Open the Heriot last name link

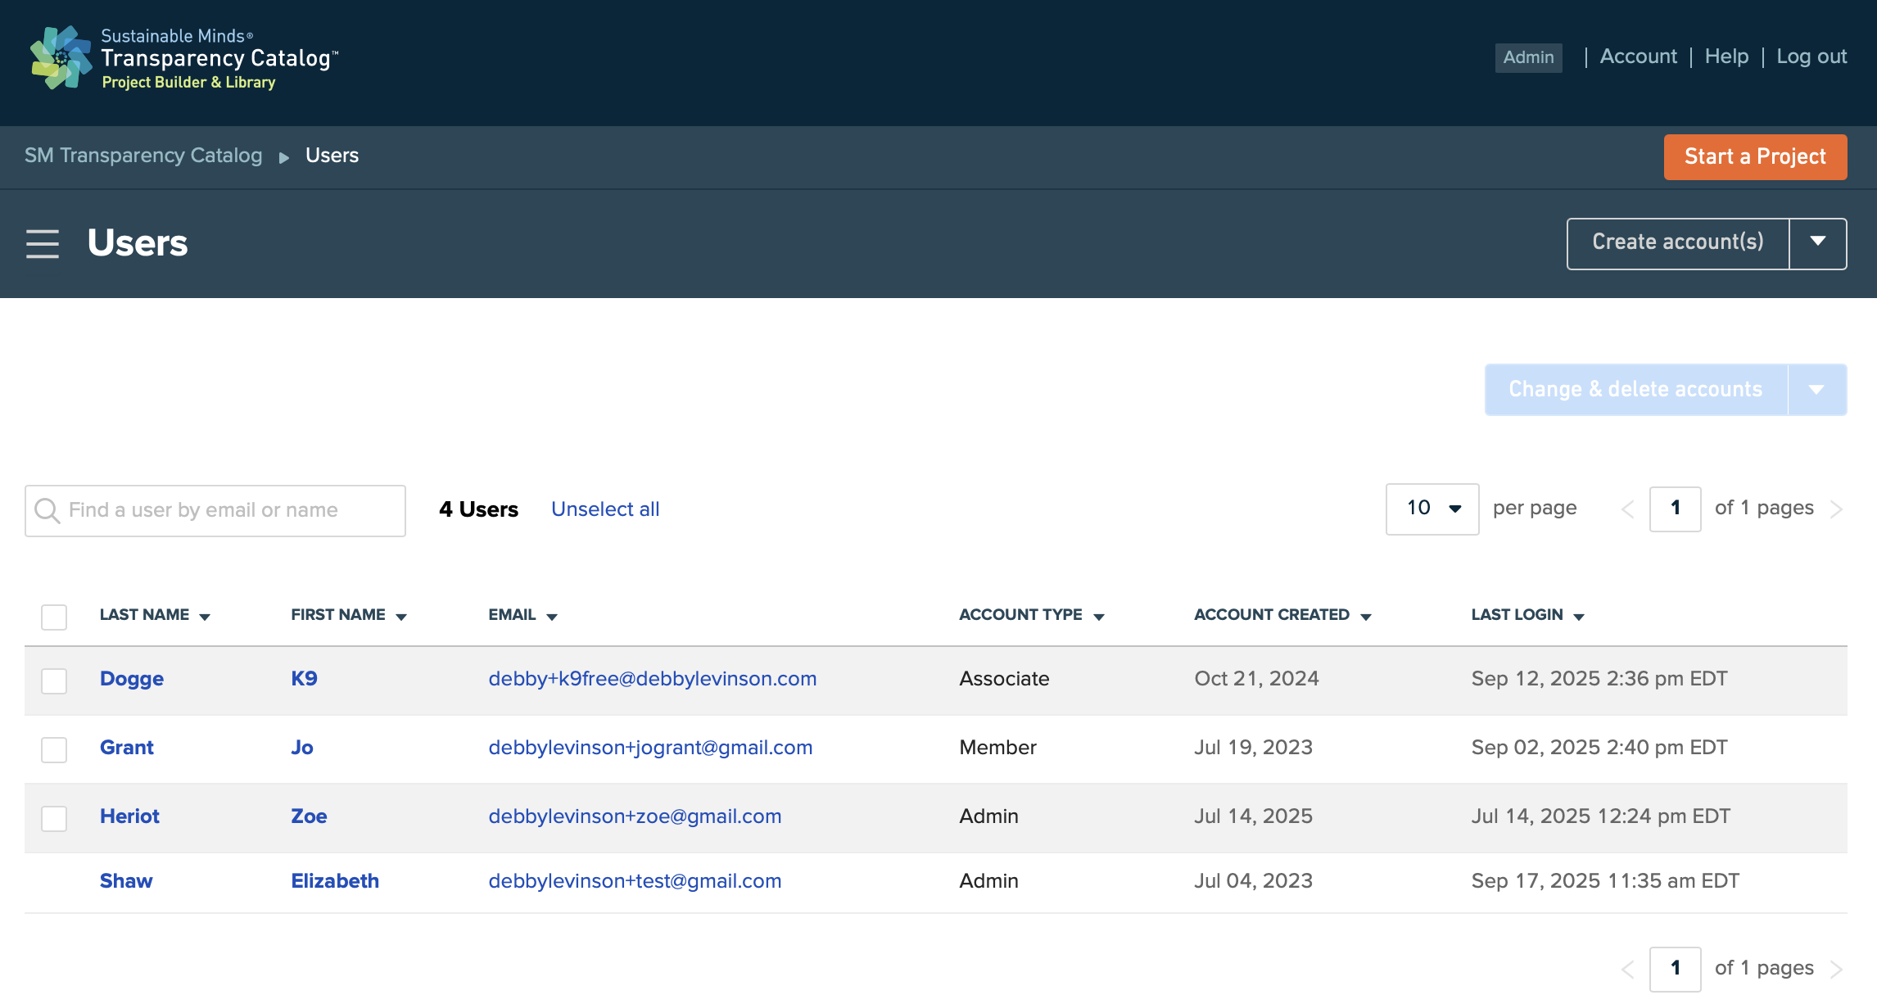(x=129, y=816)
